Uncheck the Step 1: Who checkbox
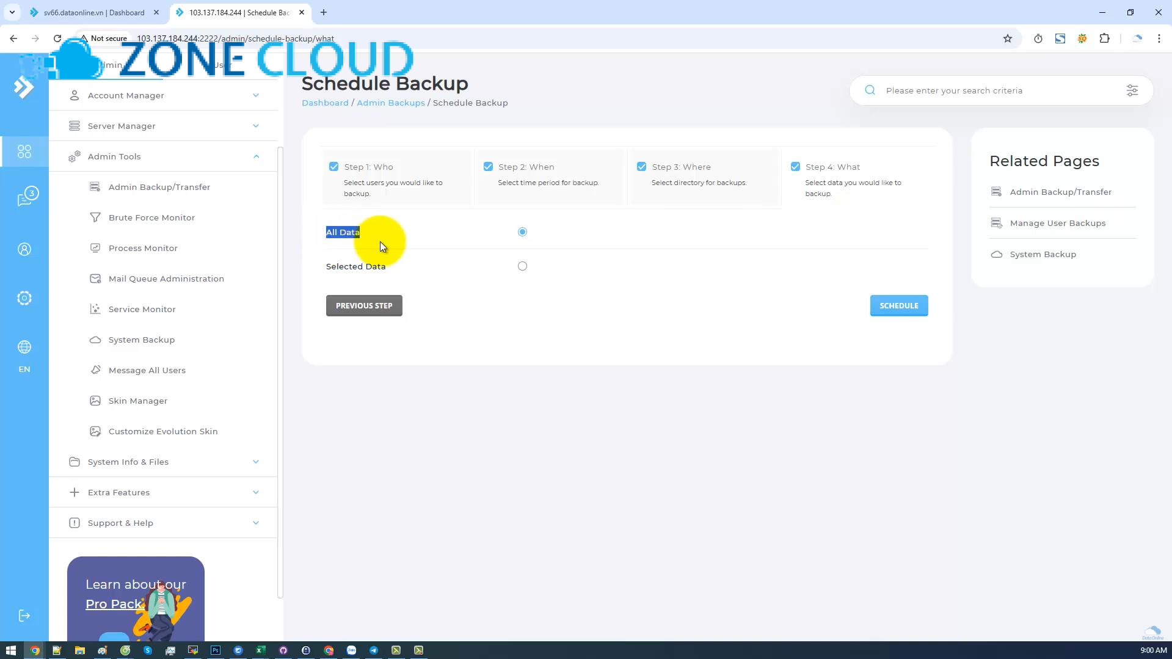This screenshot has width=1172, height=659. (334, 166)
